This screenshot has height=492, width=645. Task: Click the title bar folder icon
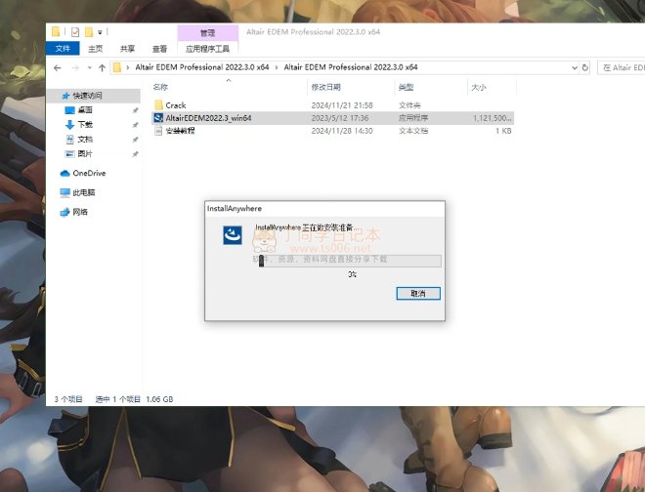[56, 31]
